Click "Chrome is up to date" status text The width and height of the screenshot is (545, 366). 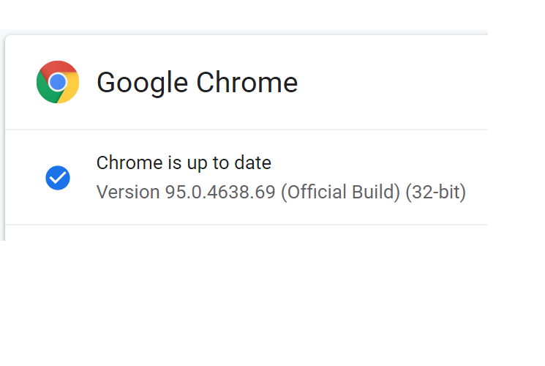pos(184,163)
